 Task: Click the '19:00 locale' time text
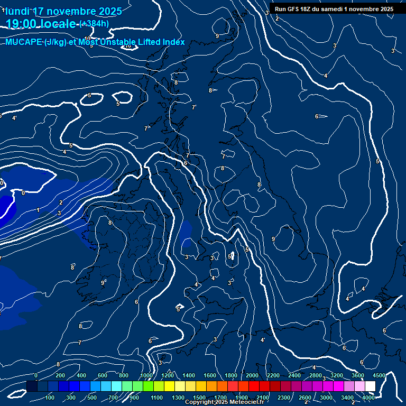[41, 24]
